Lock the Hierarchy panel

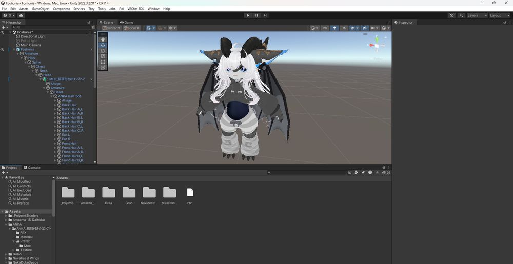point(89,22)
